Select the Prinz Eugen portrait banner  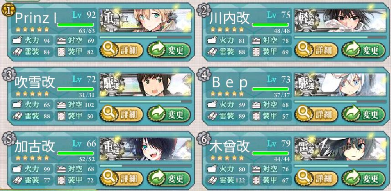pos(146,20)
